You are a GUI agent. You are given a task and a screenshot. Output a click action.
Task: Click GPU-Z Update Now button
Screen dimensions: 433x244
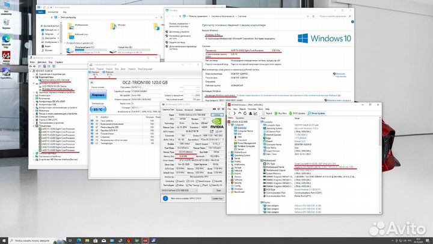pyautogui.click(x=217, y=199)
